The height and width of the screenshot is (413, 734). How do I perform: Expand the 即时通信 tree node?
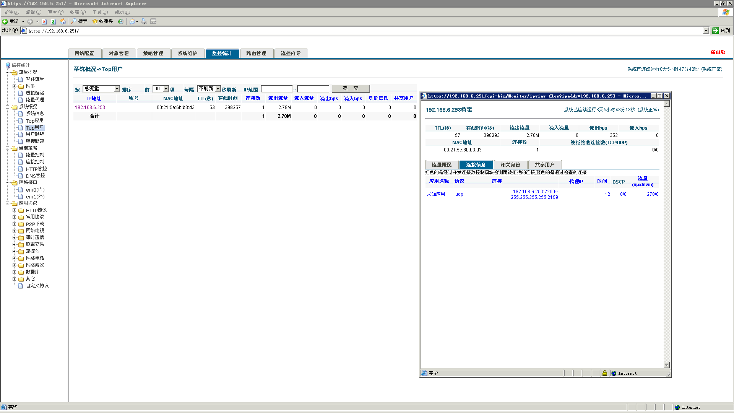14,237
